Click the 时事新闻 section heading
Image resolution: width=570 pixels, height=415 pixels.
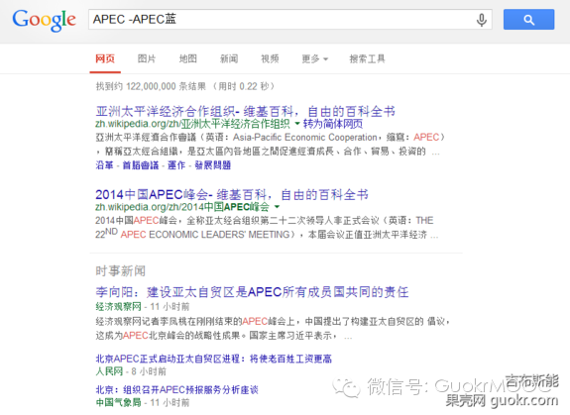pyautogui.click(x=120, y=270)
